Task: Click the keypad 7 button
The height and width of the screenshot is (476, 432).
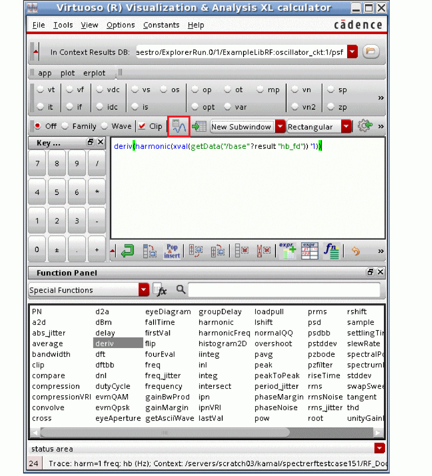Action: 38,163
